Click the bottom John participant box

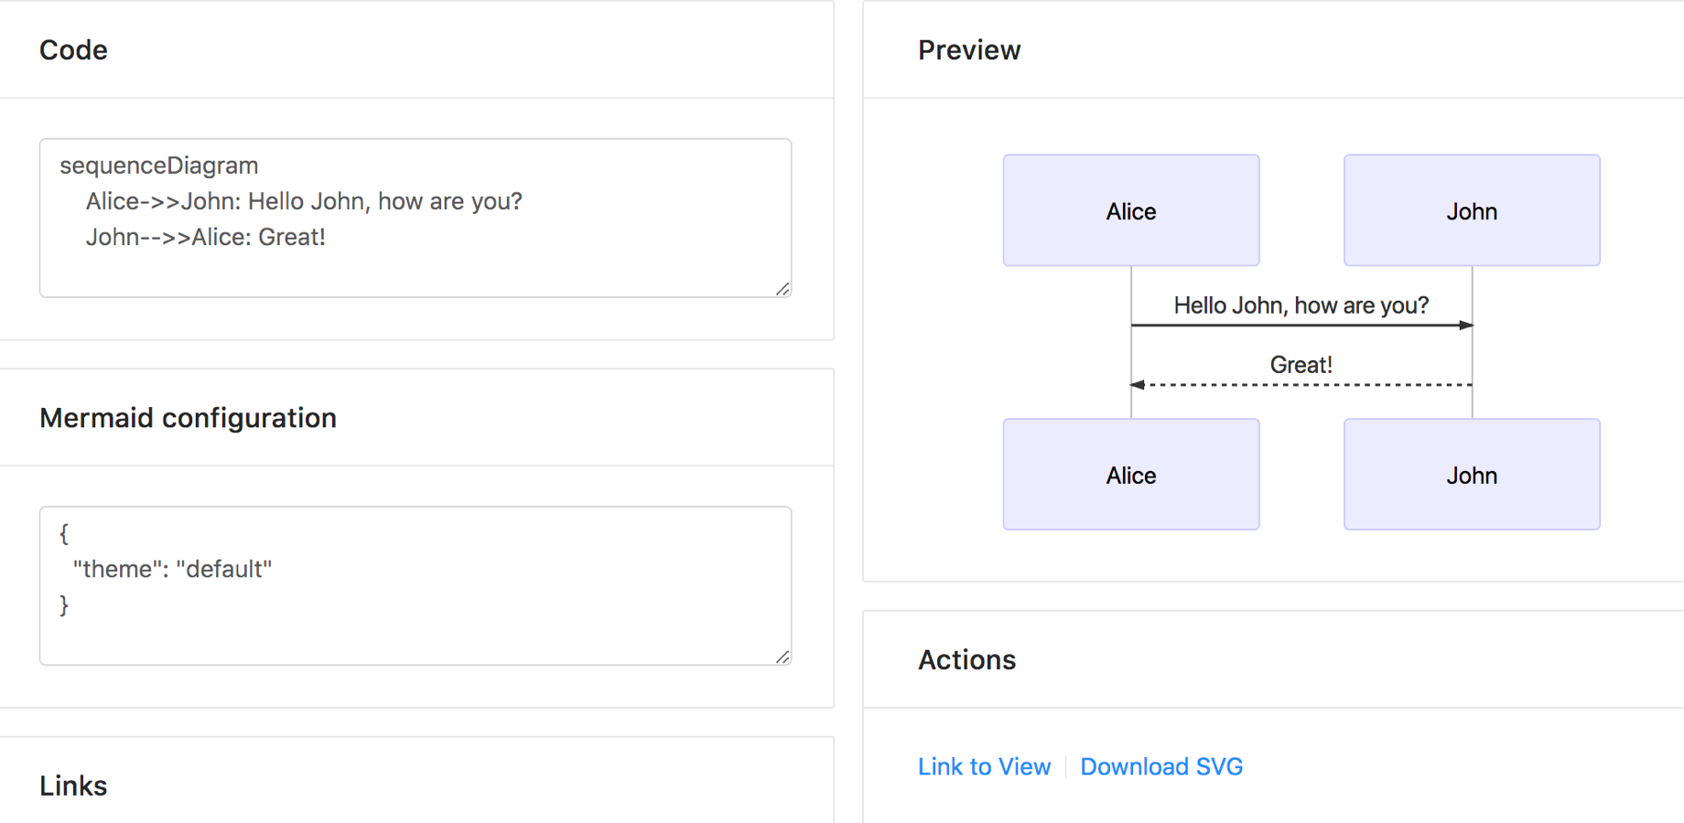tap(1472, 475)
